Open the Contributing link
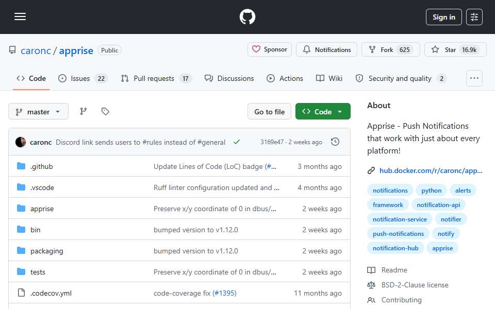Viewport: 495px width, 309px height. point(401,300)
